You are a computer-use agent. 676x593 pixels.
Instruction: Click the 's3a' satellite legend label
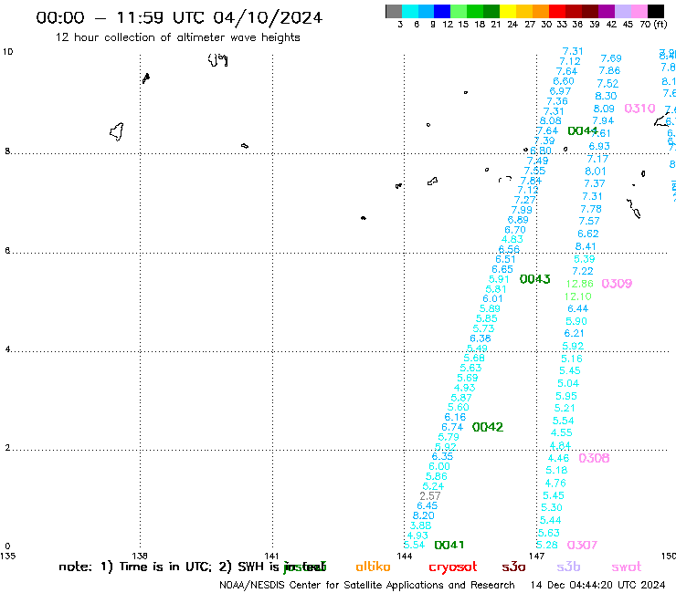(x=513, y=567)
